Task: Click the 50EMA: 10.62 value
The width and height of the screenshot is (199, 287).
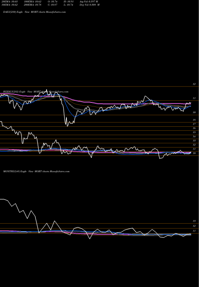Action: (x=10, y=5)
